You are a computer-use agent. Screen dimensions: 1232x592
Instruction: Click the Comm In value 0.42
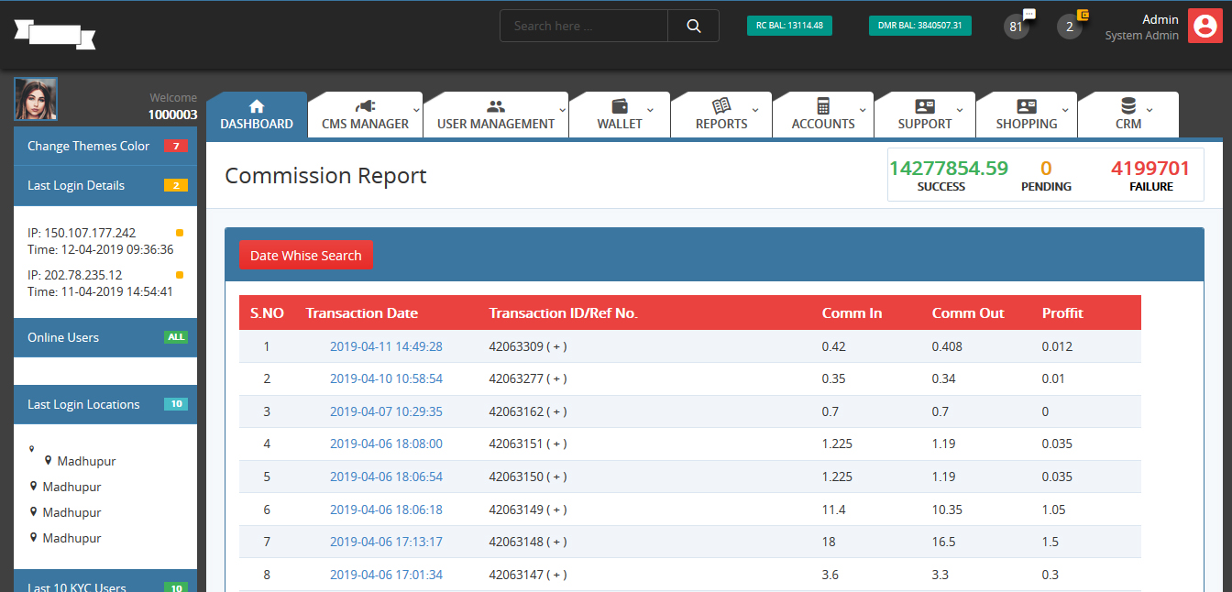pos(834,346)
